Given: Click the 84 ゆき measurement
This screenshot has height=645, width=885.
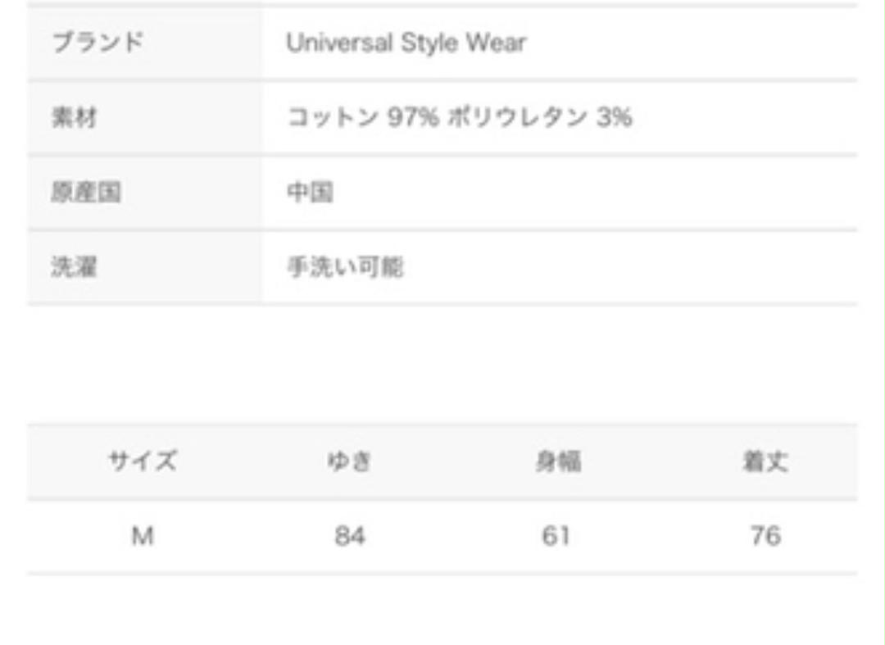Looking at the screenshot, I should [350, 536].
